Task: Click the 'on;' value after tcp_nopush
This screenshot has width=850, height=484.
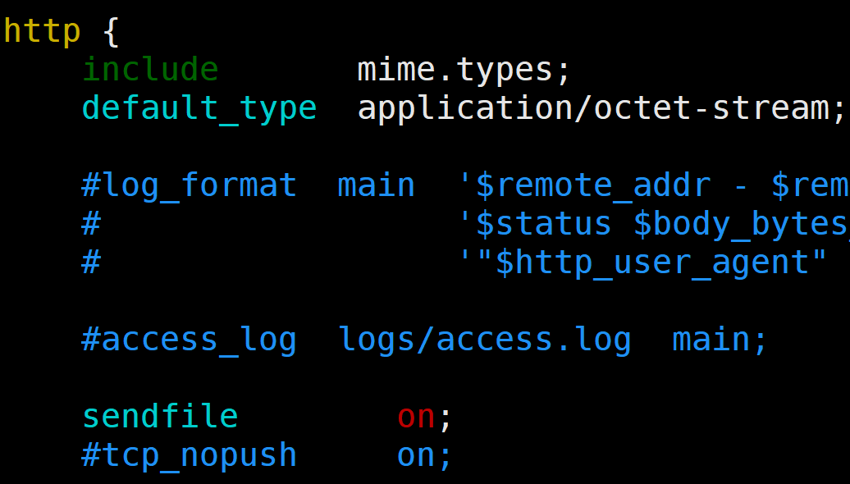Action: click(424, 455)
